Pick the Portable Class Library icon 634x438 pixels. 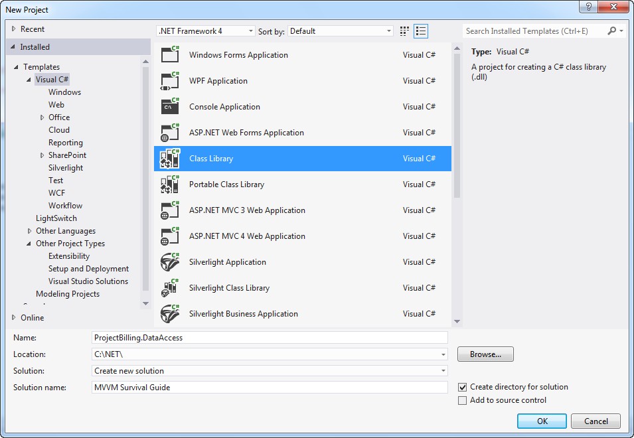pos(170,184)
